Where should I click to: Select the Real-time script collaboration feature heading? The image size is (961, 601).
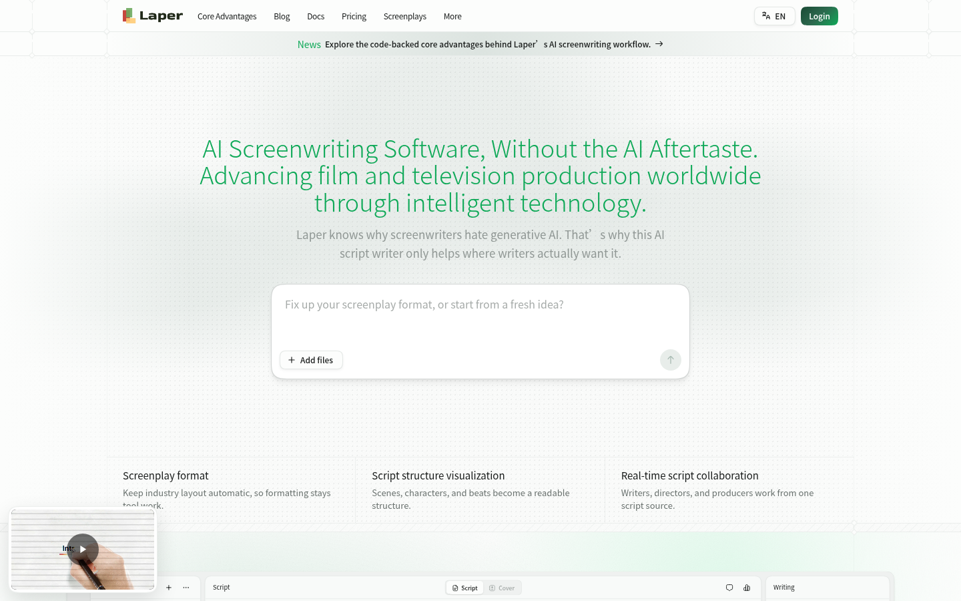point(690,475)
